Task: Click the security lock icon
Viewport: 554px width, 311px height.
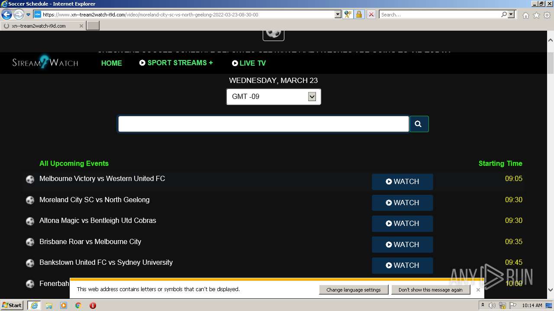Action: pos(359,15)
